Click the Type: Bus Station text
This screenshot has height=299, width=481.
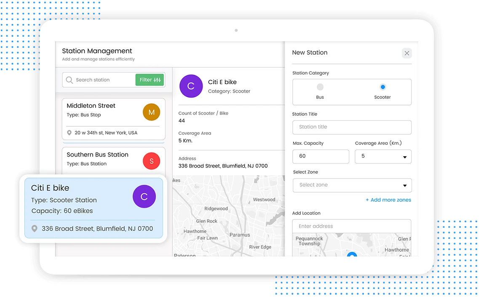(86, 164)
